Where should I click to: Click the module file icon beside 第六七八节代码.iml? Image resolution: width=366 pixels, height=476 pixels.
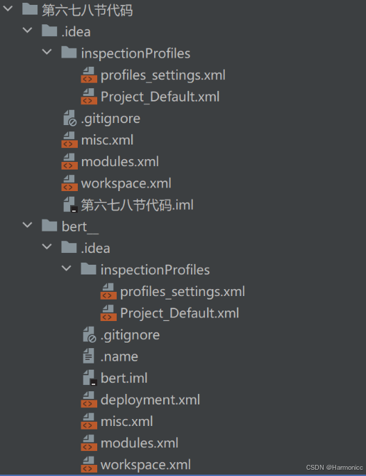pyautogui.click(x=70, y=204)
